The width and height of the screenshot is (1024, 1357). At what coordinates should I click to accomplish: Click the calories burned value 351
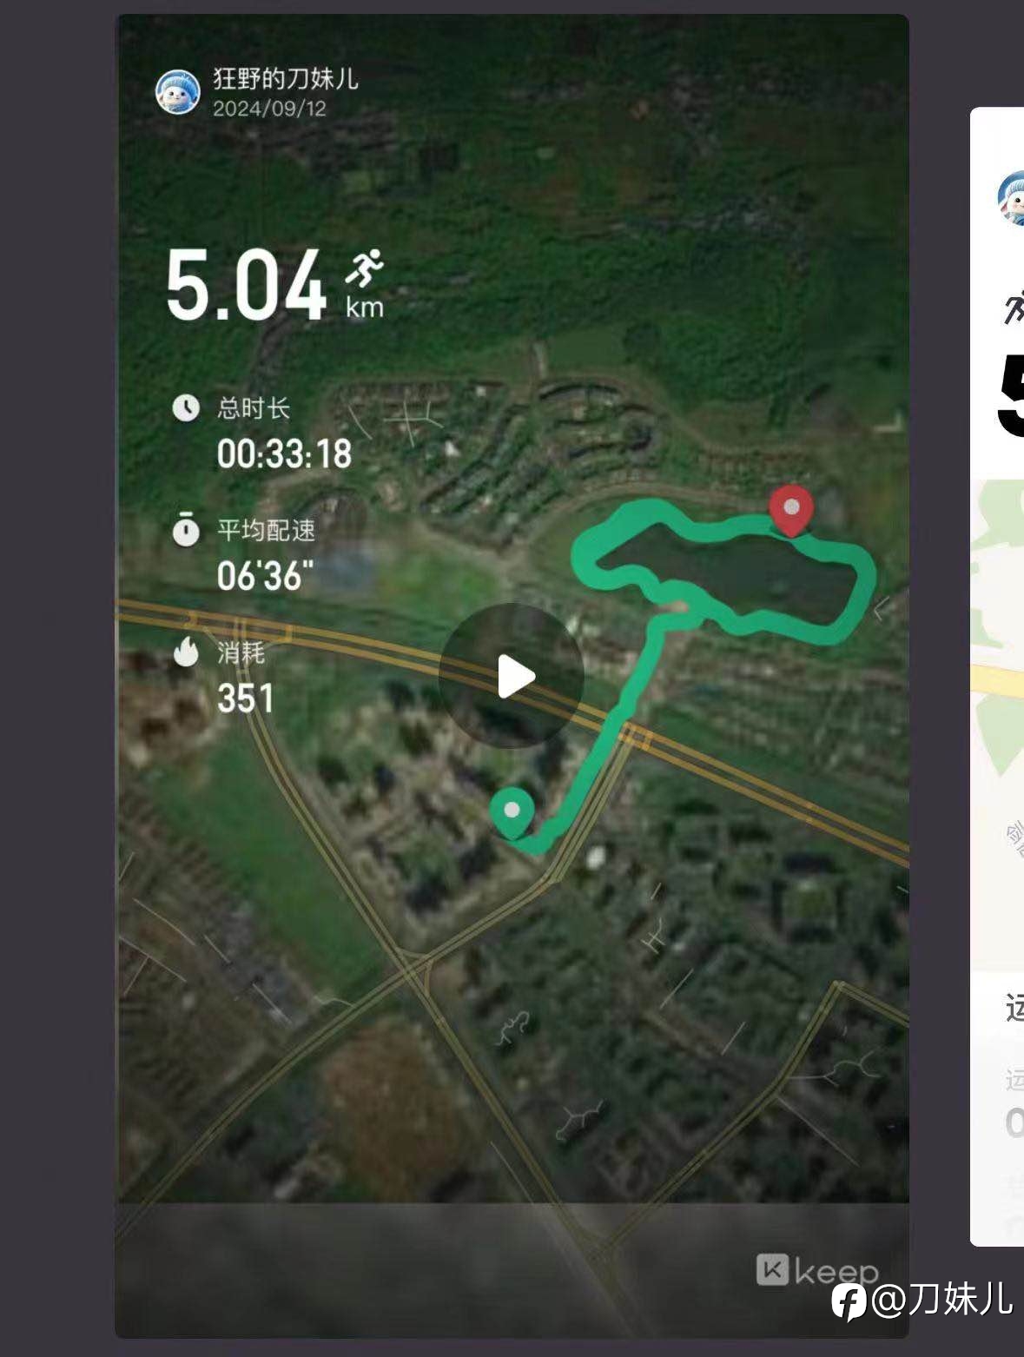click(x=245, y=698)
